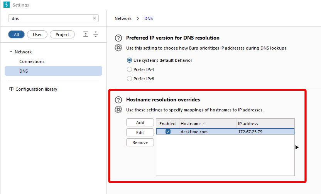The height and width of the screenshot is (194, 321).
Task: Select the Prefer IPv4 radio button
Action: pyautogui.click(x=129, y=70)
